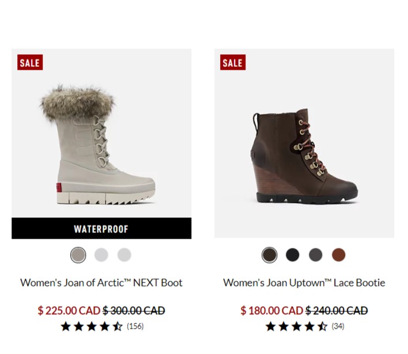The image size is (408, 354).
Task: Select the grey color swatch for Arctic NEXT Boot
Action: pos(78,255)
